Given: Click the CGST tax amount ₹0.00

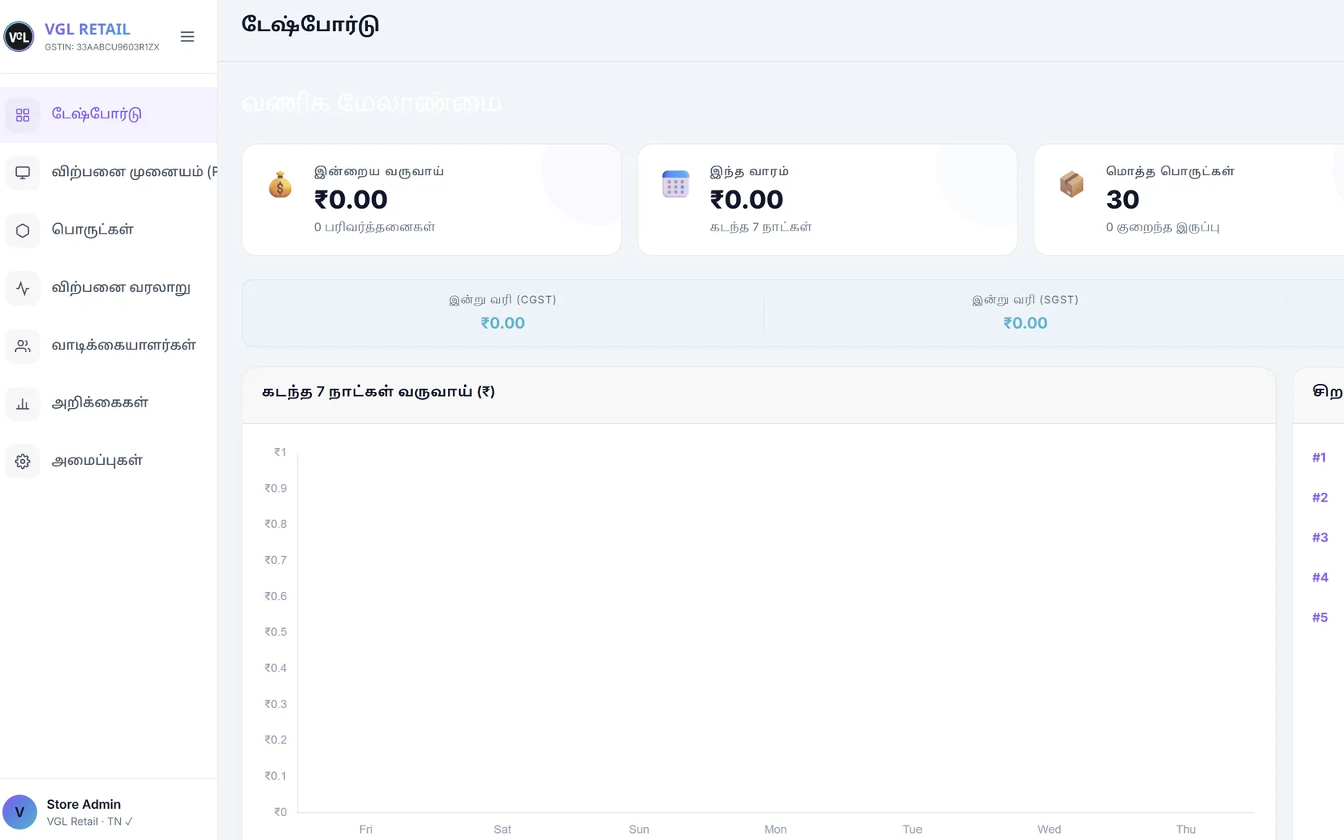Looking at the screenshot, I should 502,323.
